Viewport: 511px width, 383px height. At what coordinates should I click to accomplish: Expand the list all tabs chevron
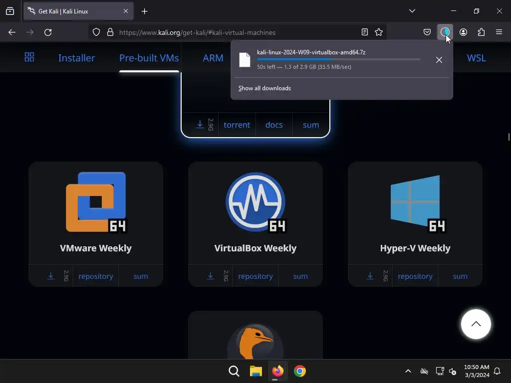[x=412, y=11]
